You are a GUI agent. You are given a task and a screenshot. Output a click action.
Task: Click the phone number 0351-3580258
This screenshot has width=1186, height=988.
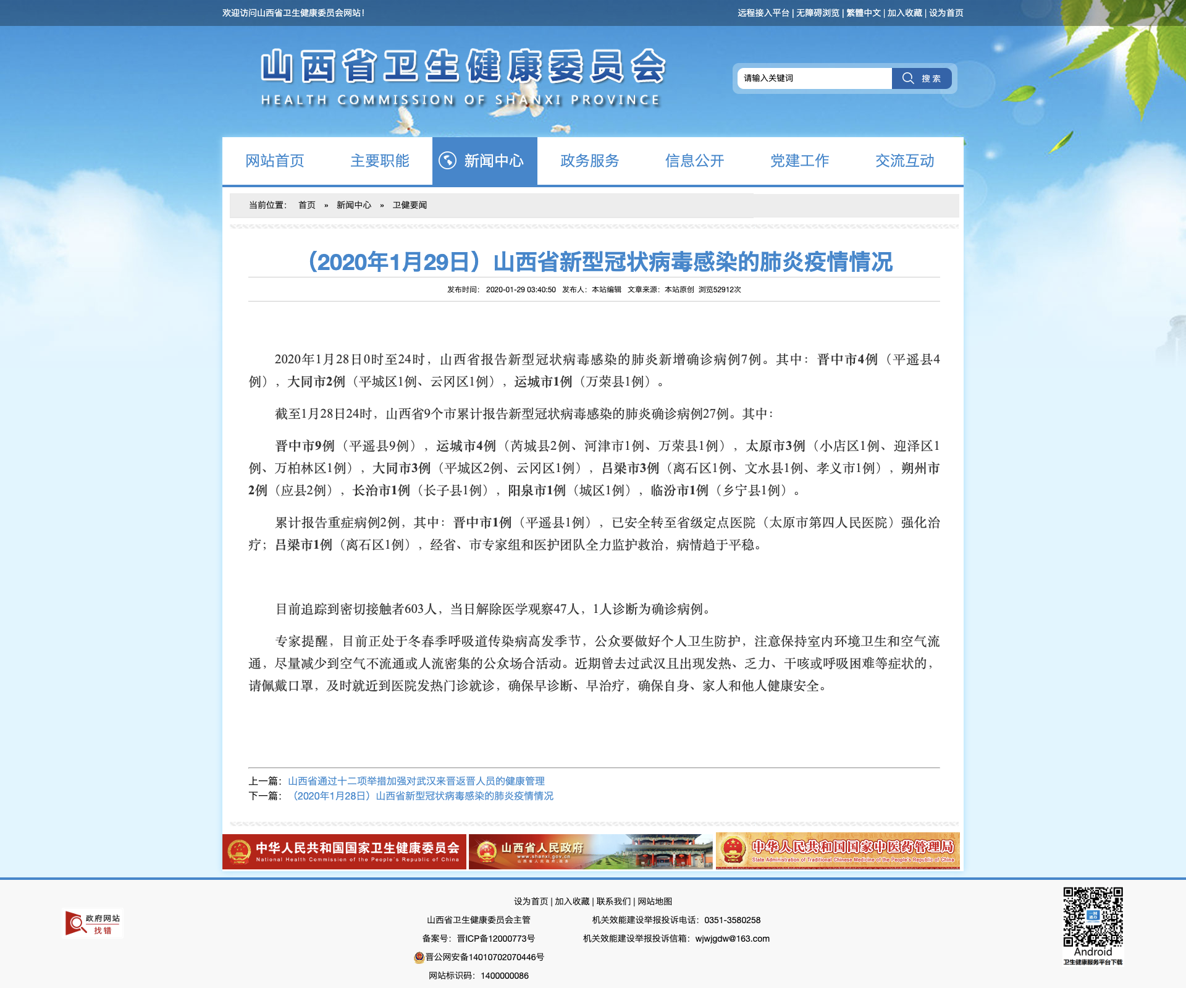733,920
